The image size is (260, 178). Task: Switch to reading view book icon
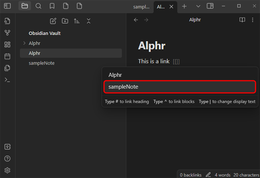click(242, 20)
